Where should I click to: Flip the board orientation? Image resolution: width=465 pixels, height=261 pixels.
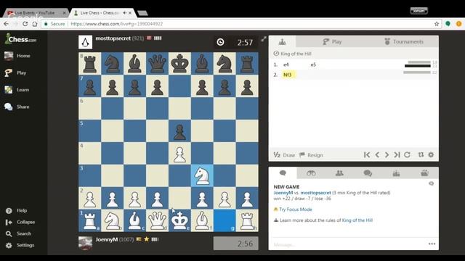click(x=421, y=154)
